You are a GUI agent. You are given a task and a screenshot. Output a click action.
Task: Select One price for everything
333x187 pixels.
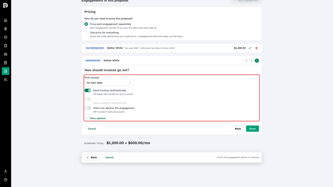[x=86, y=33]
